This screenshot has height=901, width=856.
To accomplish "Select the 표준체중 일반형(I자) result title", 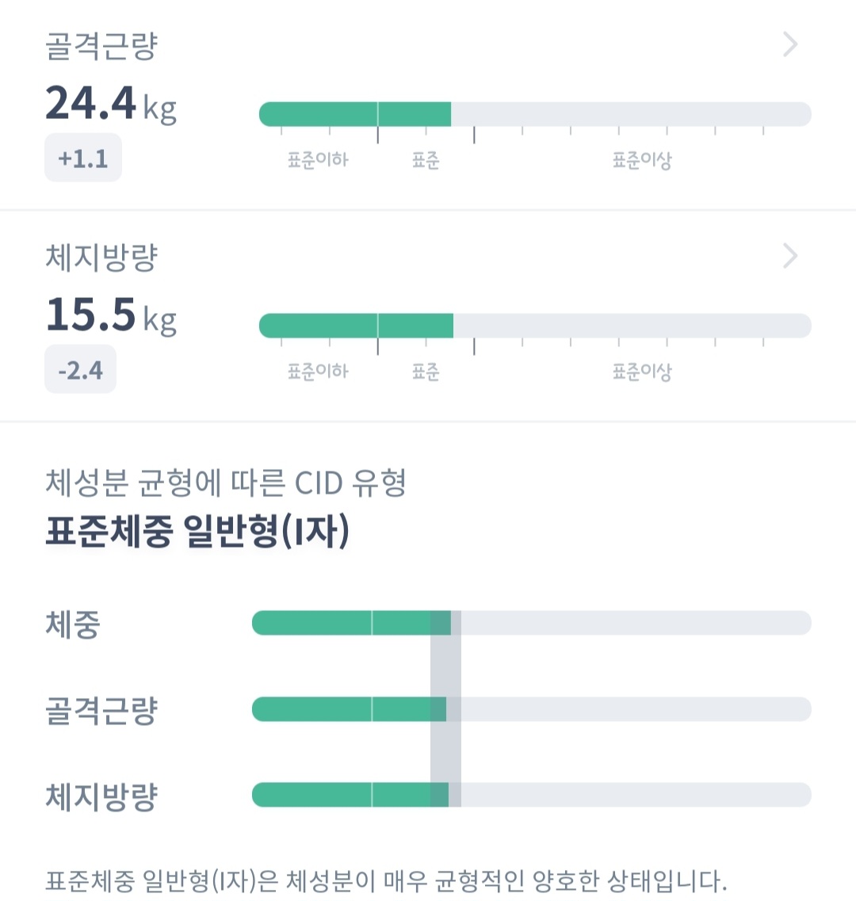I will click(x=197, y=532).
